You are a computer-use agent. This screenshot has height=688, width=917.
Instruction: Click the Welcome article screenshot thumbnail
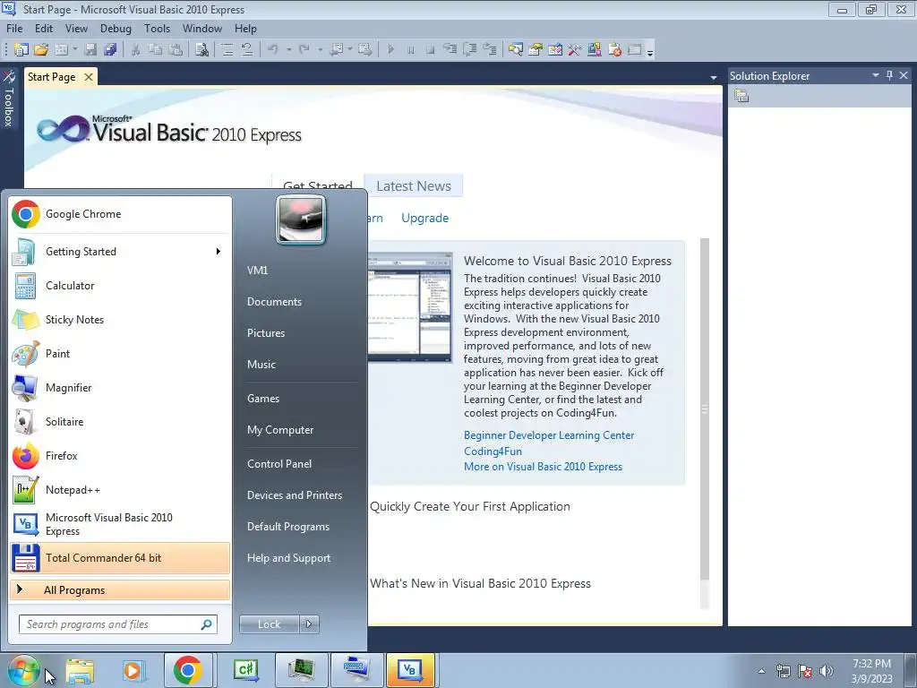(410, 307)
